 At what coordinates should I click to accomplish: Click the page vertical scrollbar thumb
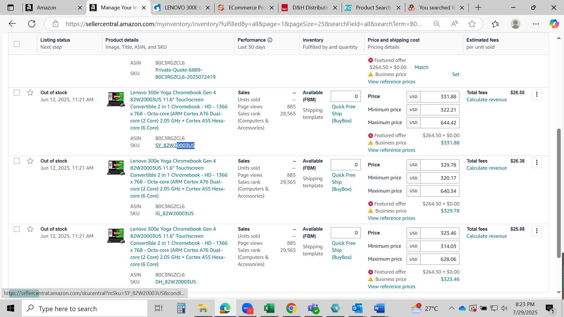click(x=559, y=193)
